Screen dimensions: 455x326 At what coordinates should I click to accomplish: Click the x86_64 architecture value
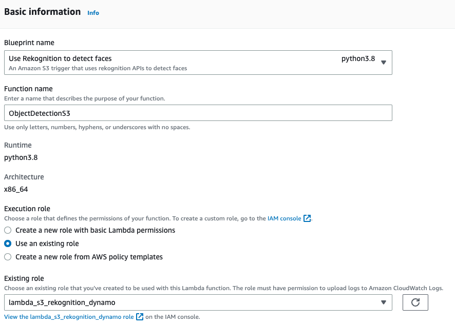16,189
